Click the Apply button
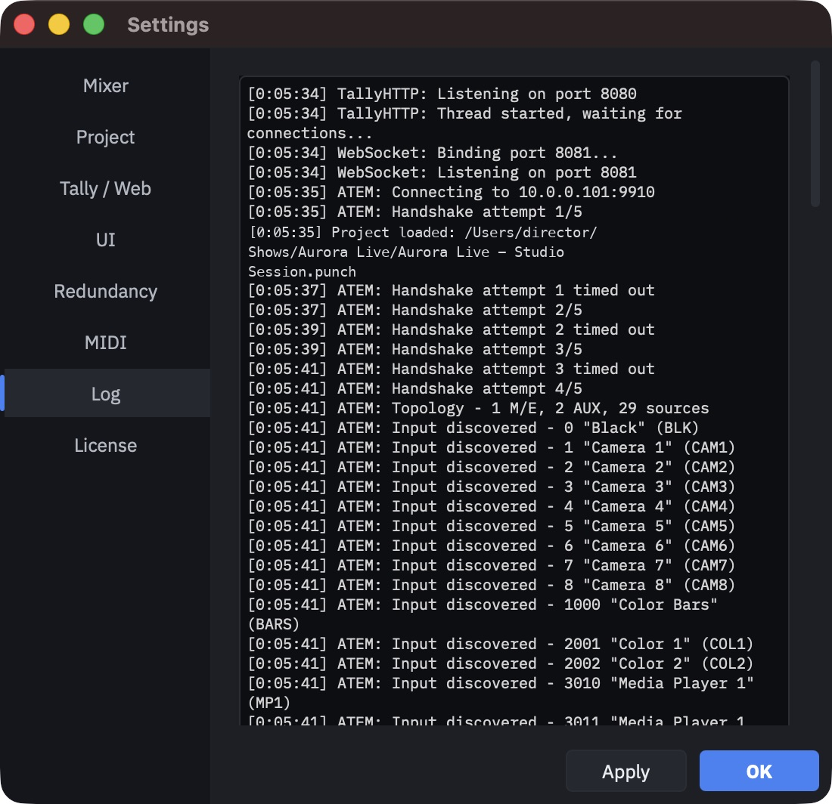The image size is (832, 804). coord(626,772)
